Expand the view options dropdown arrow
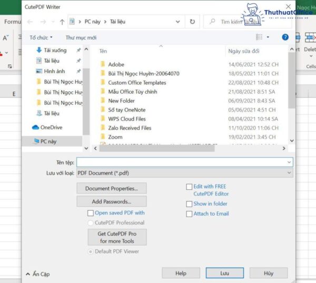This screenshot has height=283, width=316. click(268, 37)
